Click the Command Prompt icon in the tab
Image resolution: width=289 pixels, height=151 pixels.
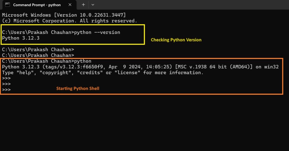[7, 5]
